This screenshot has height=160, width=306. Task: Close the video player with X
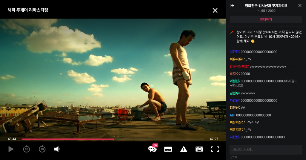(x=215, y=10)
